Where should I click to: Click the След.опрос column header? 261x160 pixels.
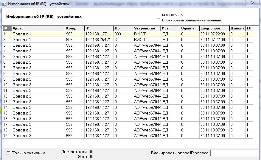click(x=214, y=28)
